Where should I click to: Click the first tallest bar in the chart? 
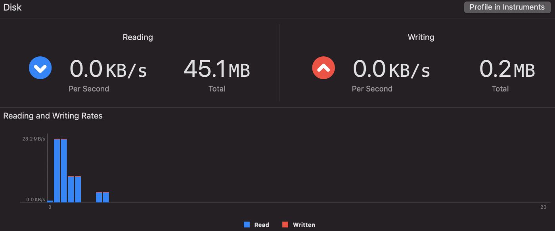coord(57,170)
